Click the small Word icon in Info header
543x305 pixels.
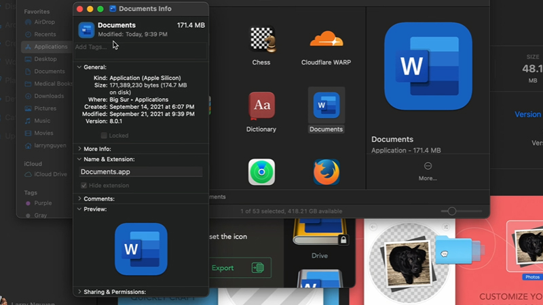click(86, 29)
